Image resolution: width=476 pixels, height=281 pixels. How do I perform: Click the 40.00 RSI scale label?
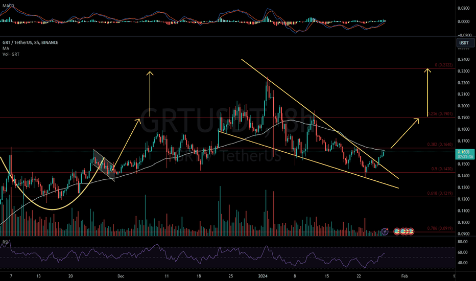point(462,263)
